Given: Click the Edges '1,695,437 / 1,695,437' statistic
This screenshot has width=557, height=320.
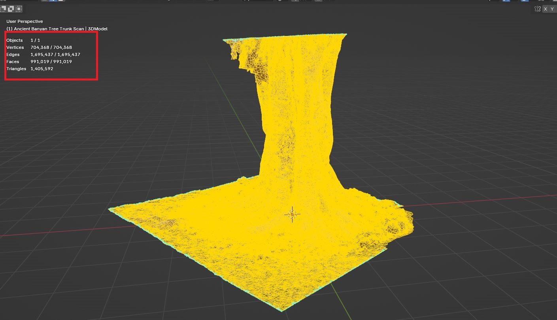Looking at the screenshot, I should (x=55, y=54).
